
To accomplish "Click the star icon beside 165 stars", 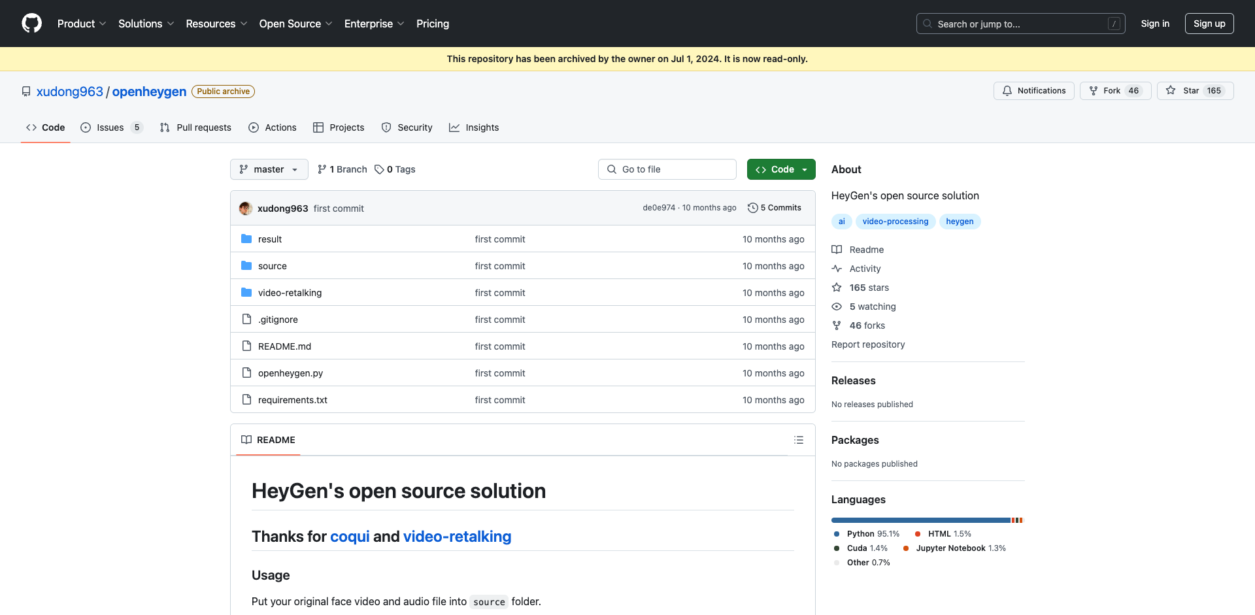I will pos(837,288).
